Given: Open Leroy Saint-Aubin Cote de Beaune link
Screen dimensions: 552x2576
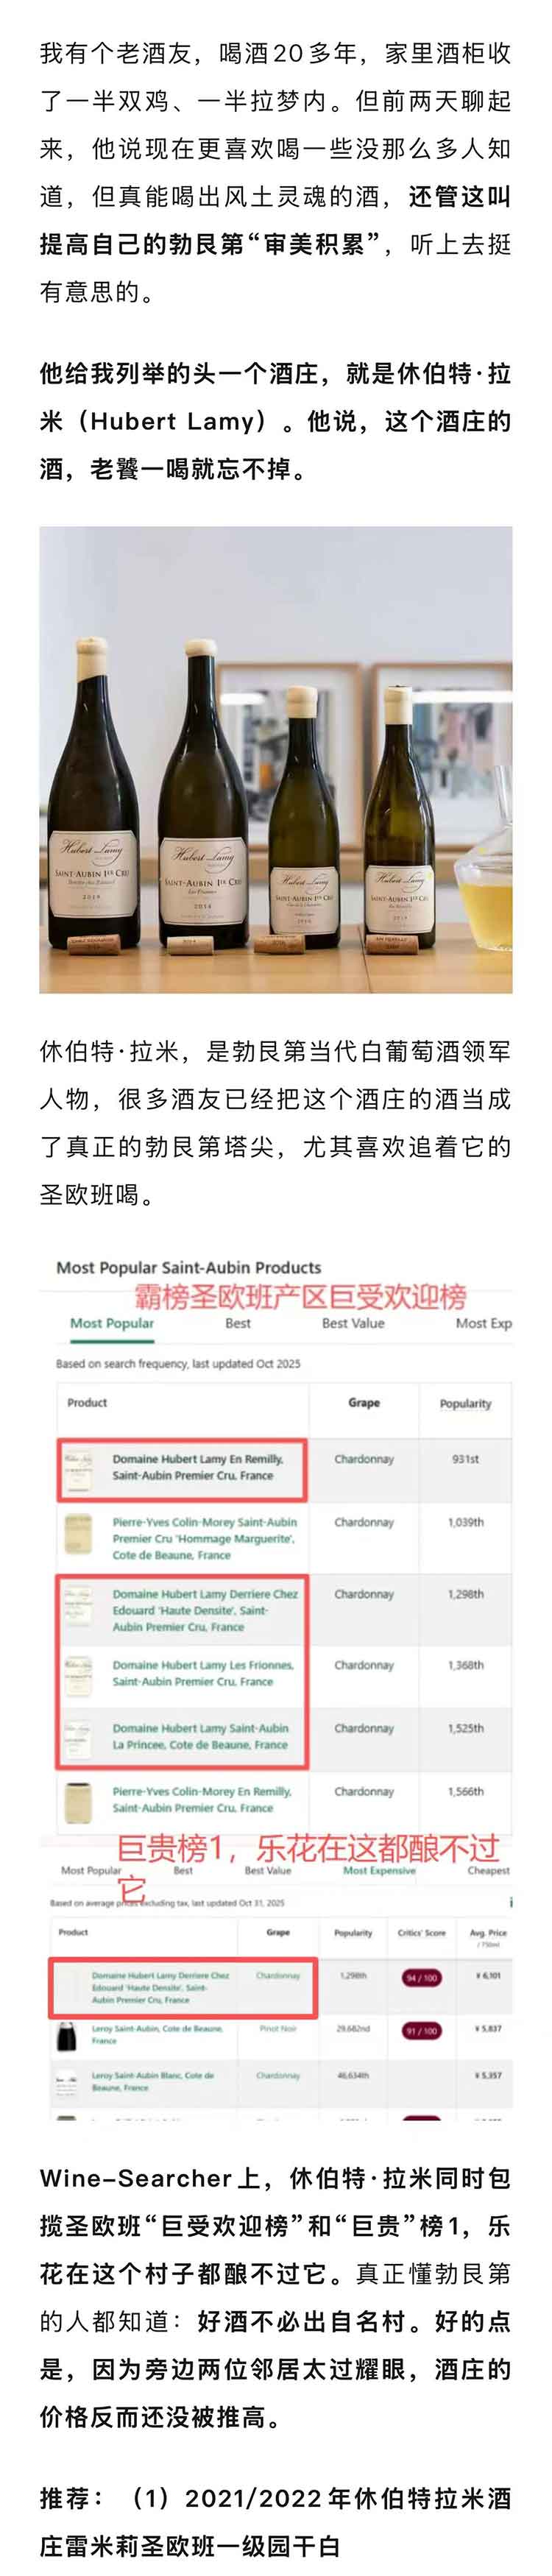Looking at the screenshot, I should [157, 2035].
